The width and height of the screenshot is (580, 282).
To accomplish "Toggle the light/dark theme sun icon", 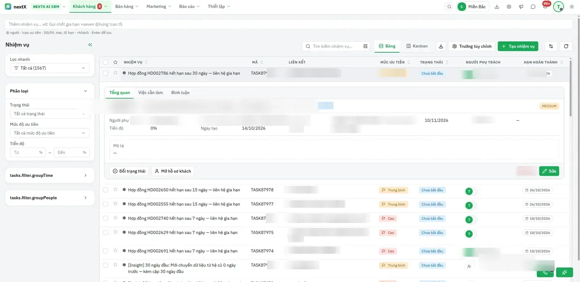I will click(x=572, y=7).
